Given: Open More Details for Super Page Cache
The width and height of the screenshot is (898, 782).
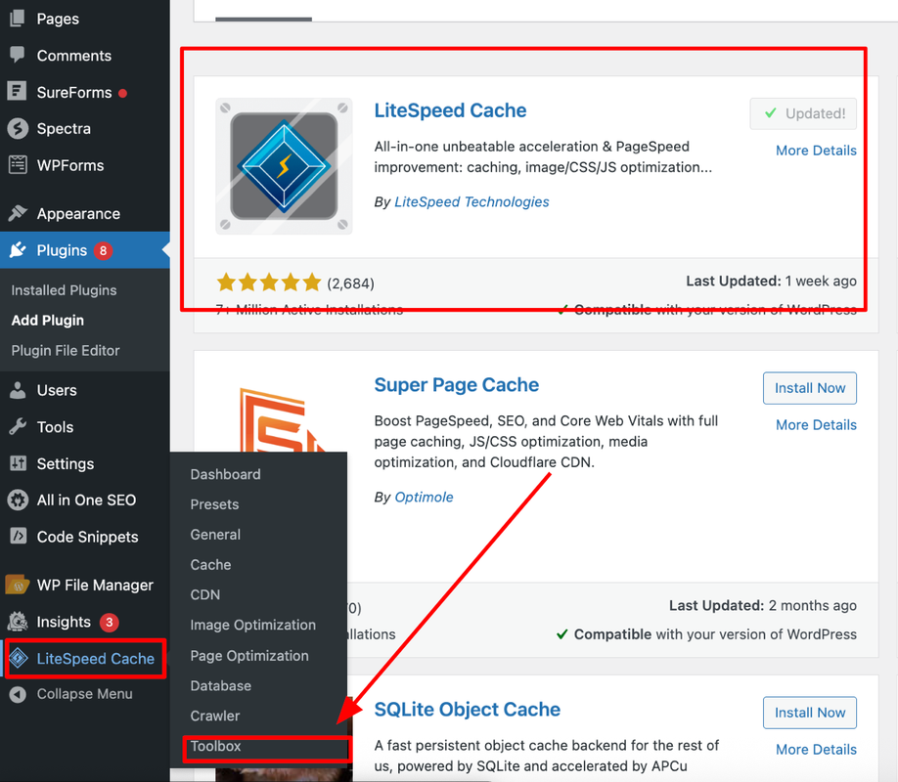Looking at the screenshot, I should 816,425.
